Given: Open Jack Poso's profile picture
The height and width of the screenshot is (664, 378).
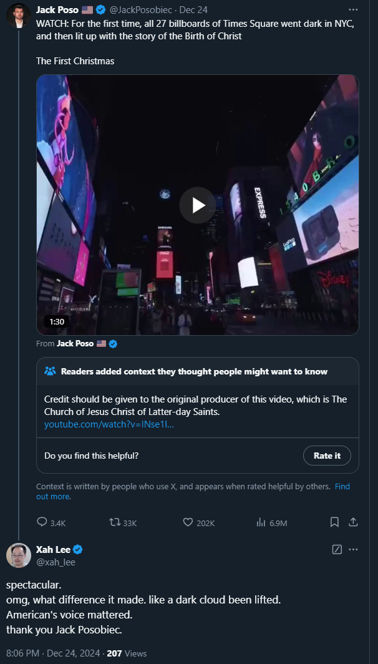Looking at the screenshot, I should tap(18, 15).
